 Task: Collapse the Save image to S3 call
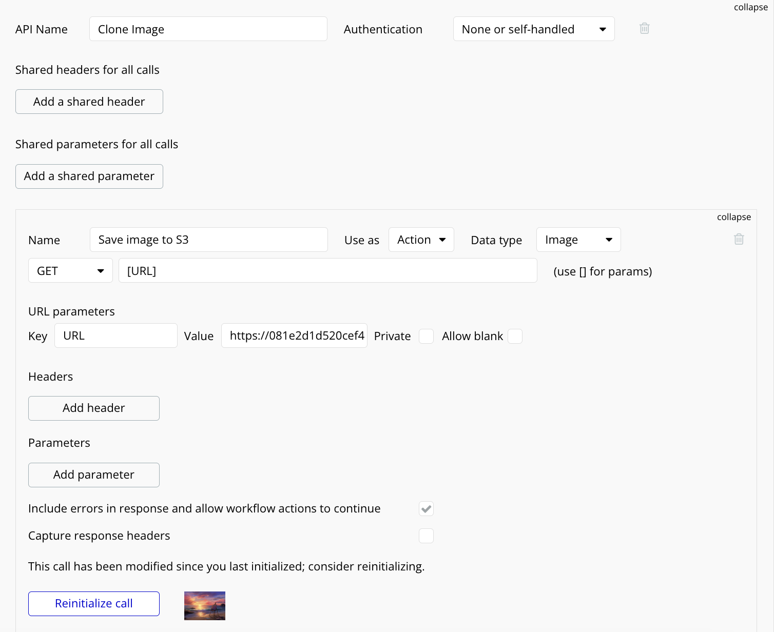point(733,217)
